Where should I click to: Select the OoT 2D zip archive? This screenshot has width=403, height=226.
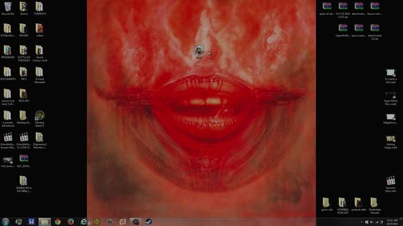coord(343,10)
